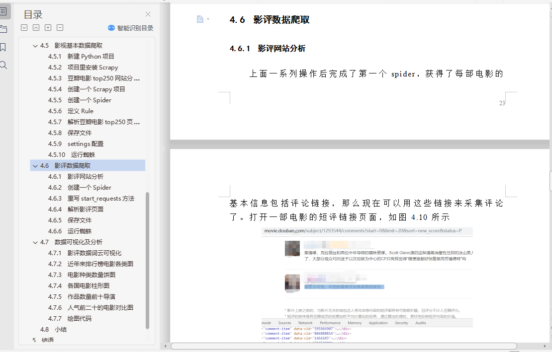Go to 4.5.7 解析豆瓣电影 top250 页
552x352 pixels.
click(x=93, y=122)
